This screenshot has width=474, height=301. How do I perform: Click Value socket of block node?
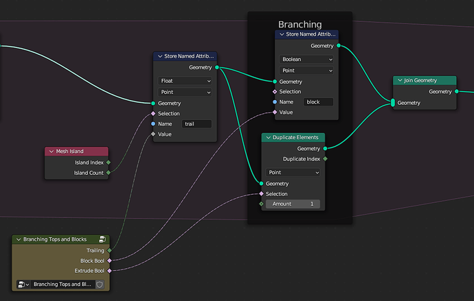[x=275, y=112]
